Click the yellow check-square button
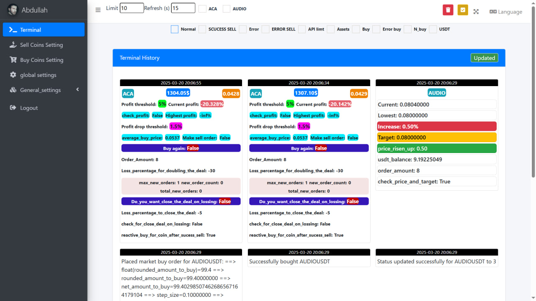536x301 pixels. pyautogui.click(x=462, y=10)
